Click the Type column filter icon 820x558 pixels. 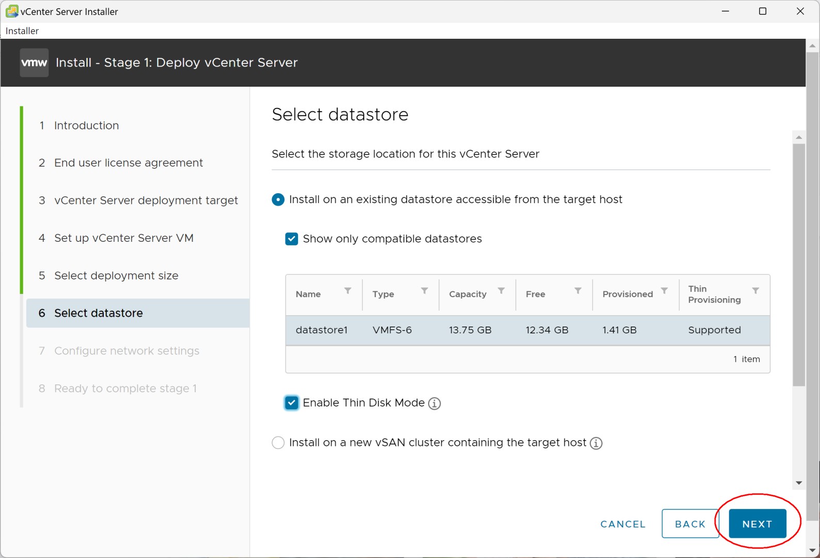(x=424, y=291)
